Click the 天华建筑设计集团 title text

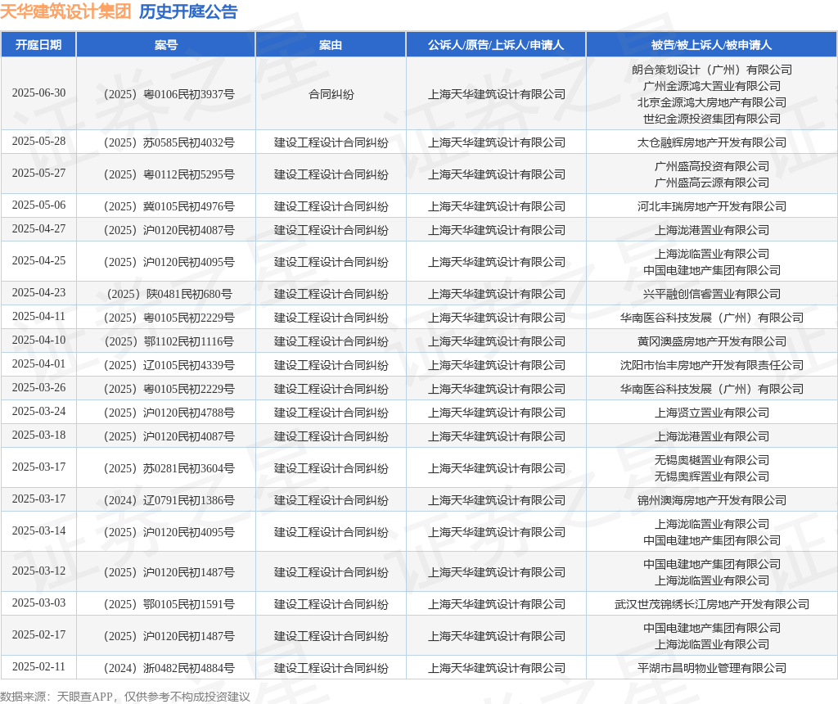[x=65, y=11]
